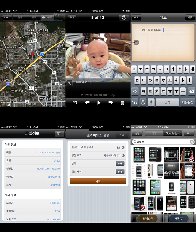Tap the keyboard globe language key
Screen dimensions: 196x232
(143, 102)
